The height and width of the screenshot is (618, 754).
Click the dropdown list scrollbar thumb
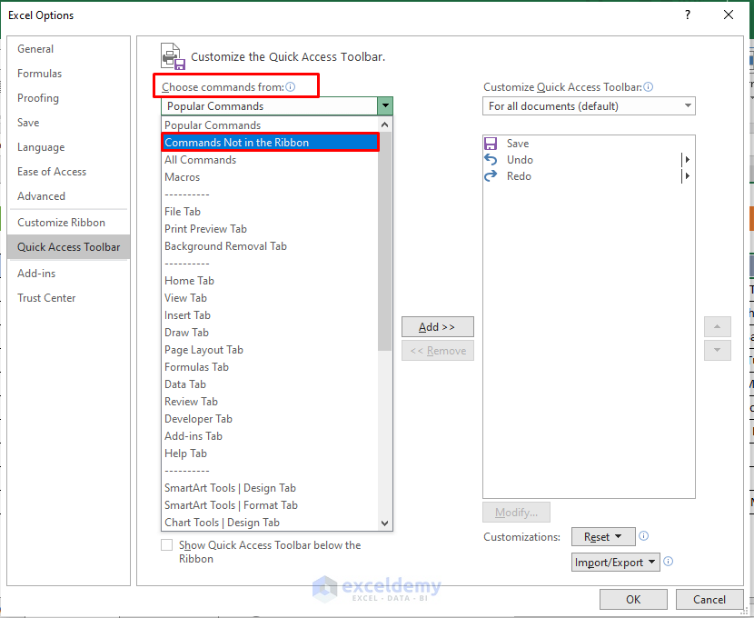pyautogui.click(x=384, y=242)
